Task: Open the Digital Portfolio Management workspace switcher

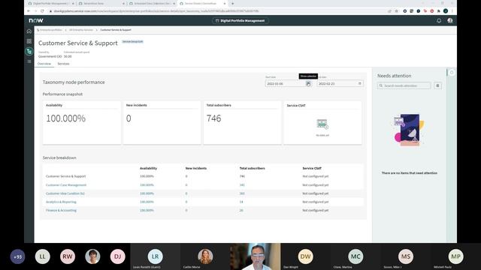Action: pos(240,20)
